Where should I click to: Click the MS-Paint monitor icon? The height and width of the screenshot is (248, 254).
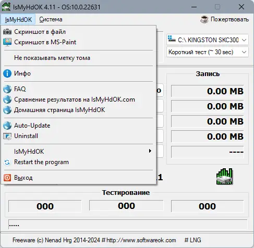pos(7,42)
